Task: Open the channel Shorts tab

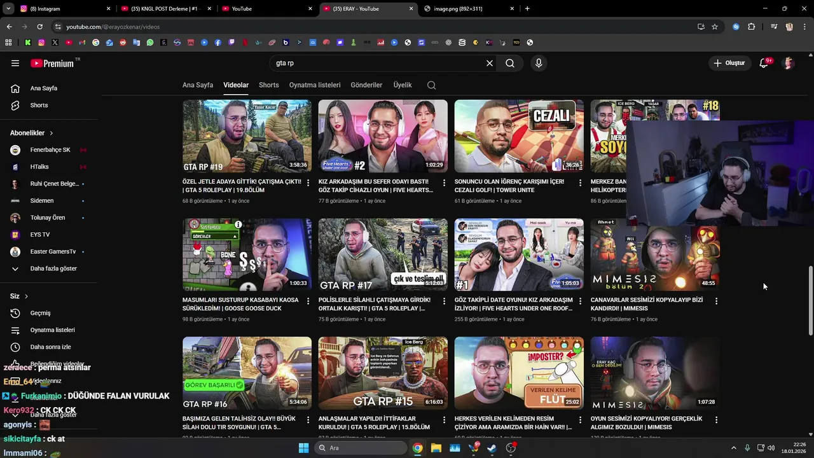Action: click(268, 85)
